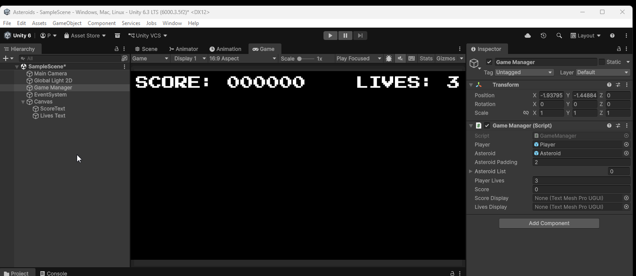The height and width of the screenshot is (276, 636).
Task: Disable the Game Manager script component checkbox
Action: [487, 125]
